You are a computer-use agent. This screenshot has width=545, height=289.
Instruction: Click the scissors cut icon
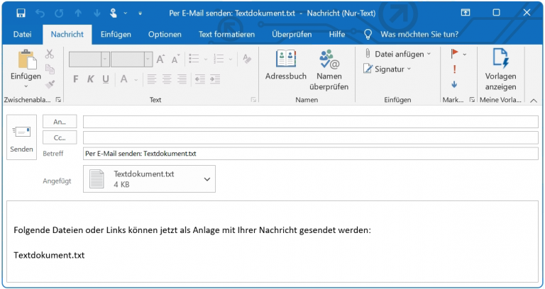point(50,54)
